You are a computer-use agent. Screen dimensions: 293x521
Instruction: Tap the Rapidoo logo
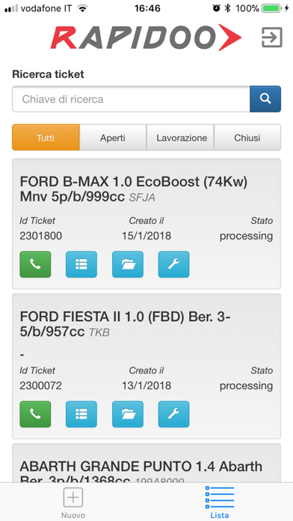146,37
